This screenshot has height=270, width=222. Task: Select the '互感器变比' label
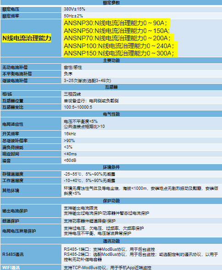click(x=13, y=107)
